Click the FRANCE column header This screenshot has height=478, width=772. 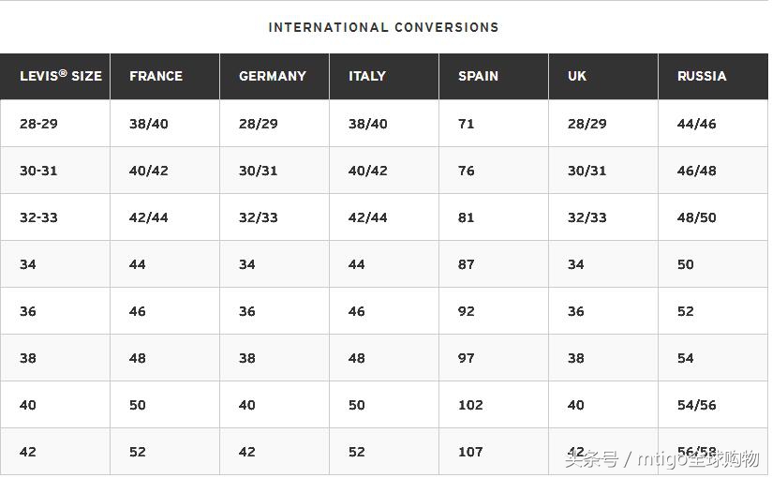coord(156,76)
